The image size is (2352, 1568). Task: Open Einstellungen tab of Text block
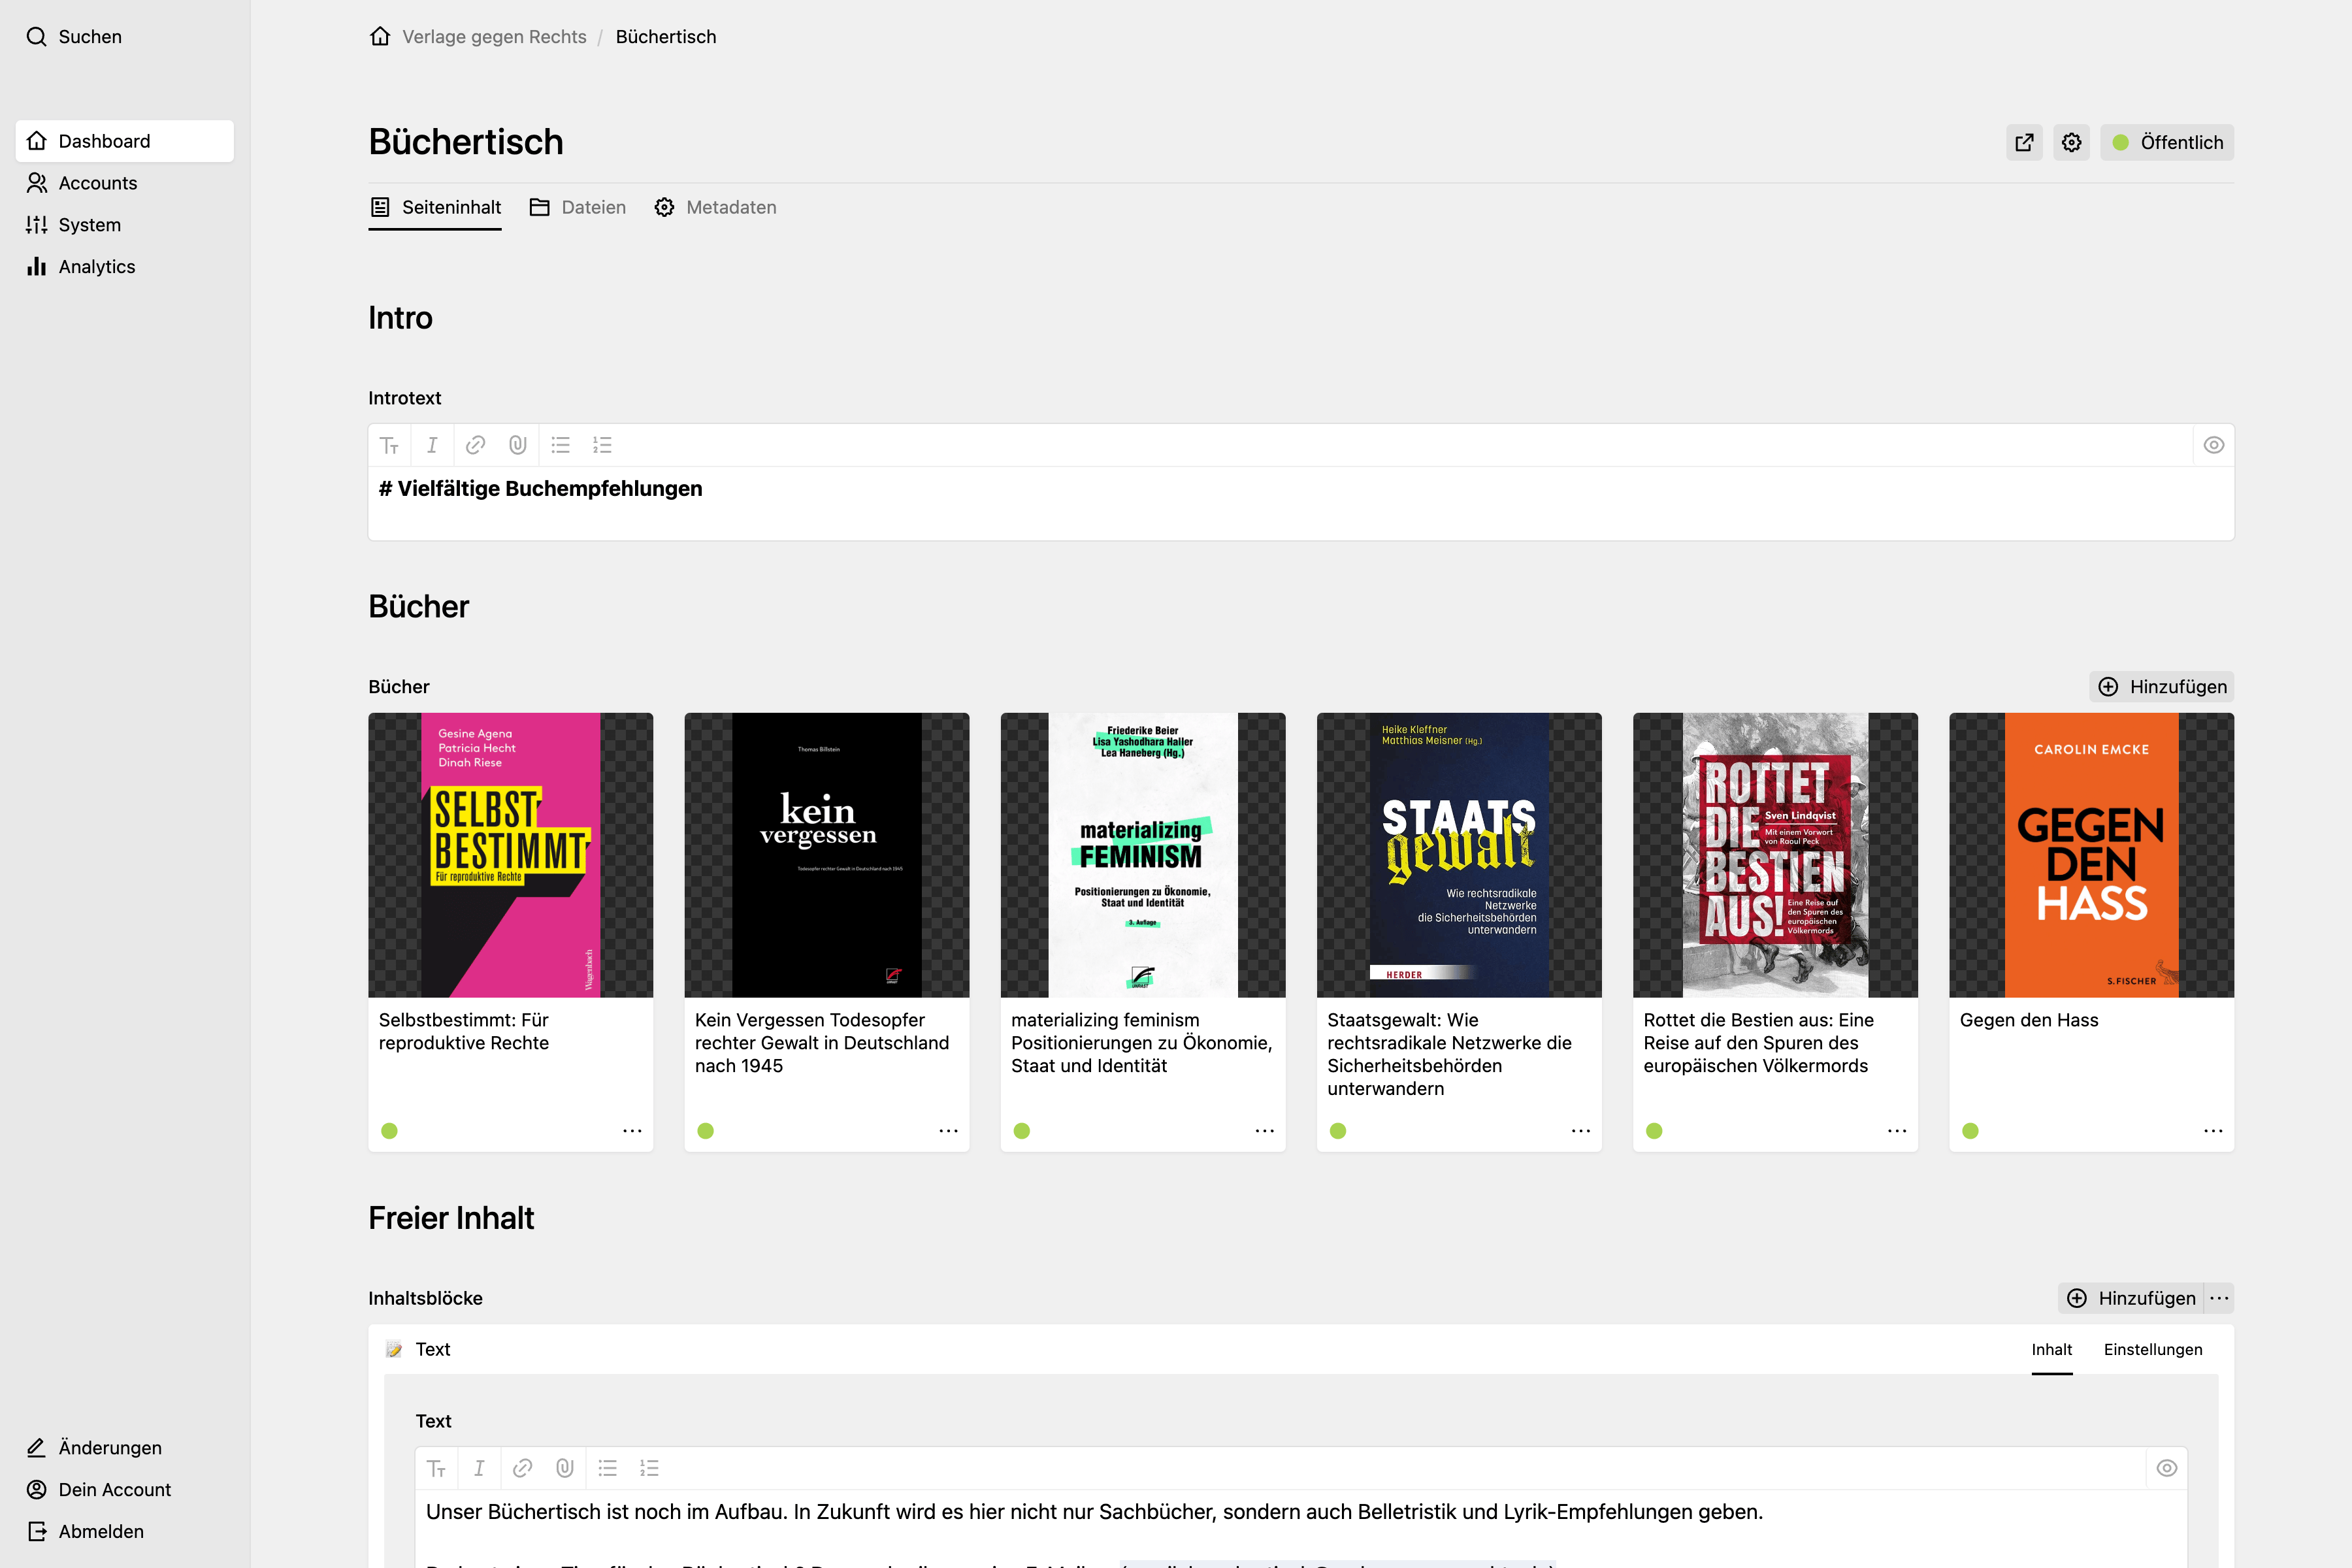[2153, 1349]
